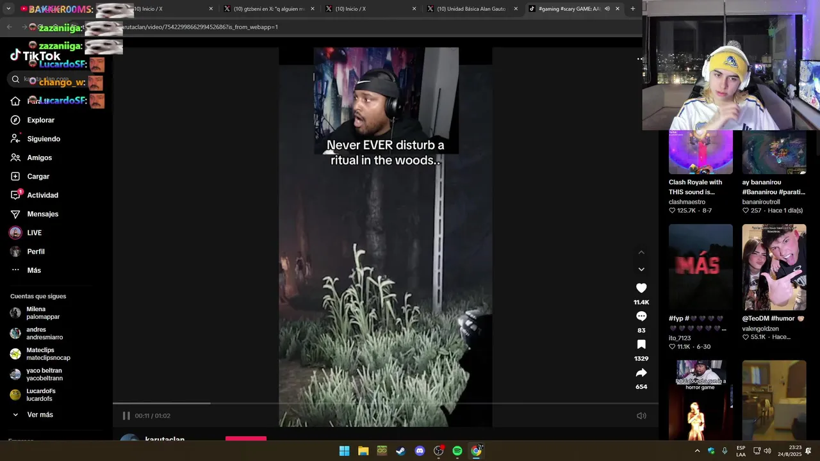Open horror game gun video thumbnail
820x461 pixels.
[x=701, y=400]
